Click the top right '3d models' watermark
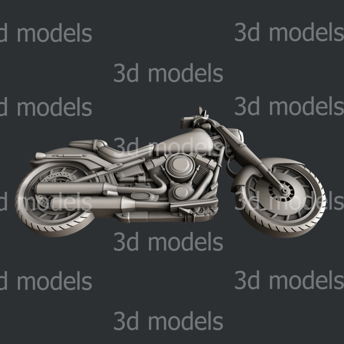This screenshot has width=344, height=344. tap(289, 32)
